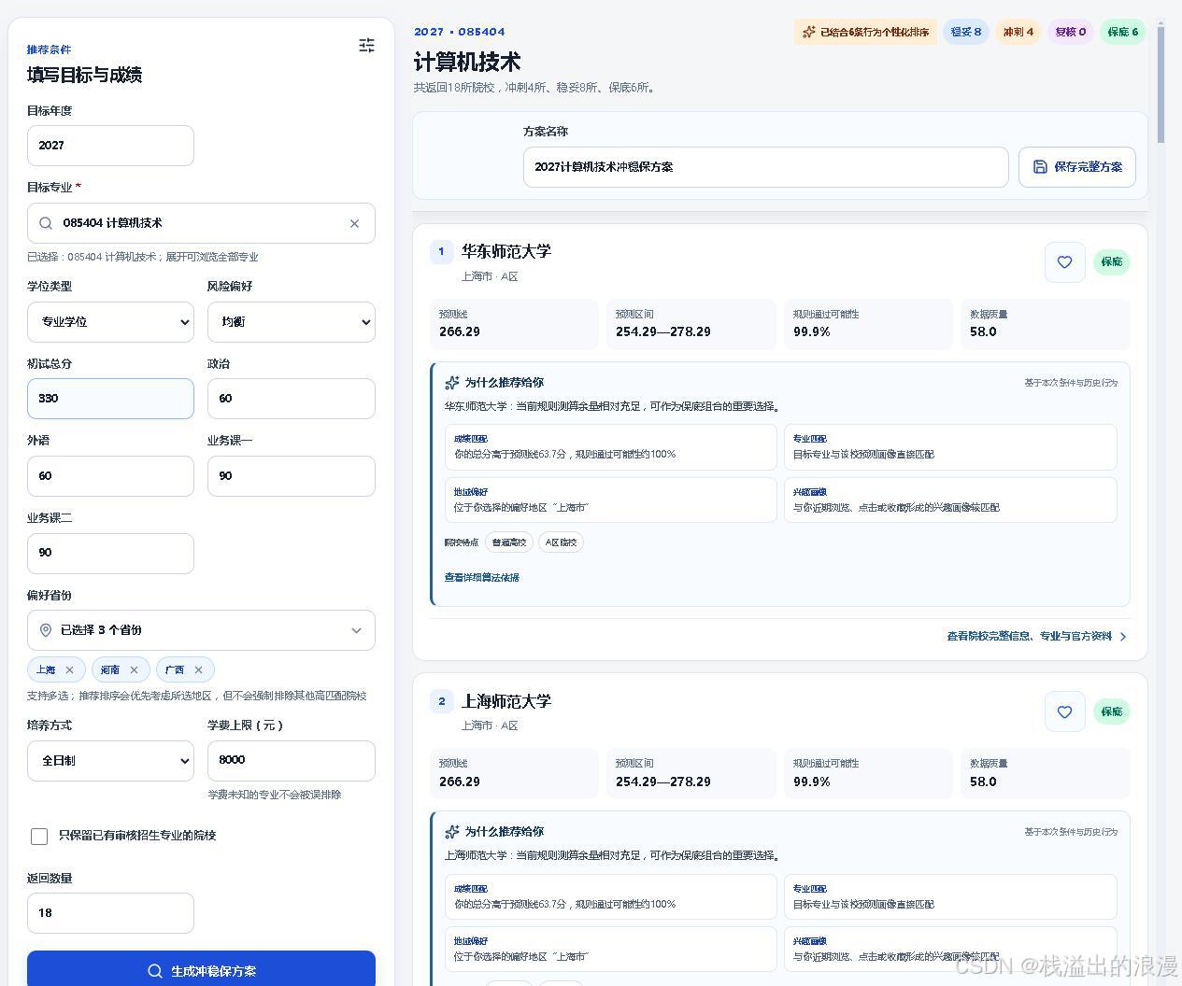This screenshot has height=986, width=1182.
Task: Filter by 冲刺 4 badge
Action: 1018,32
